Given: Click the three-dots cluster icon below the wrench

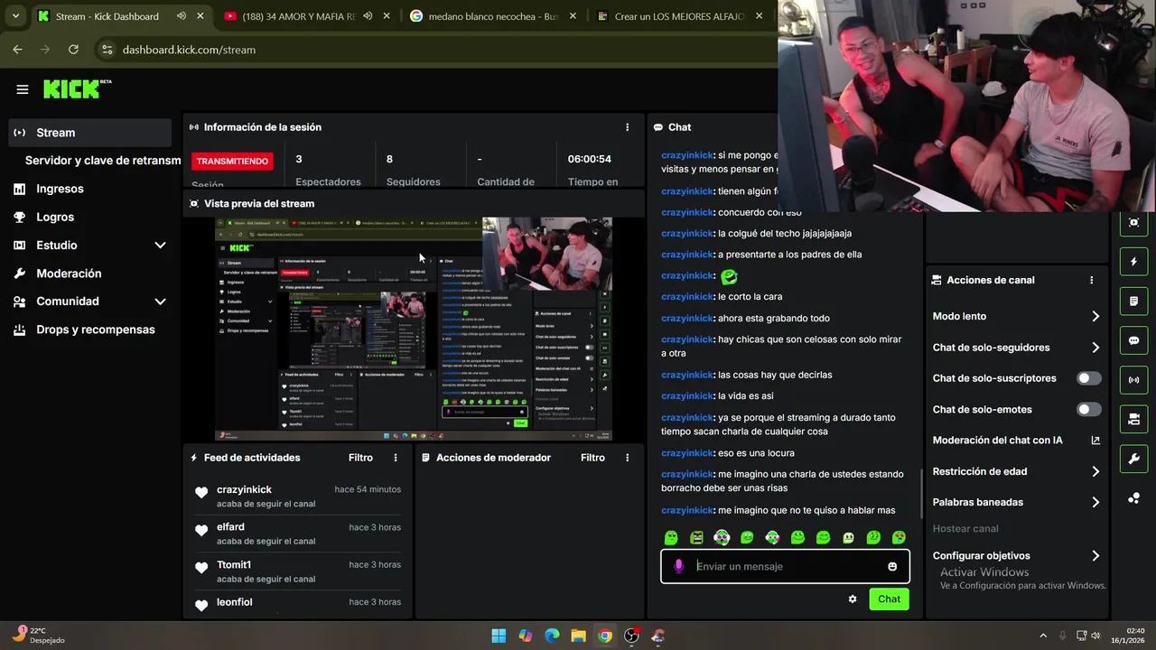Looking at the screenshot, I should (x=1133, y=497).
